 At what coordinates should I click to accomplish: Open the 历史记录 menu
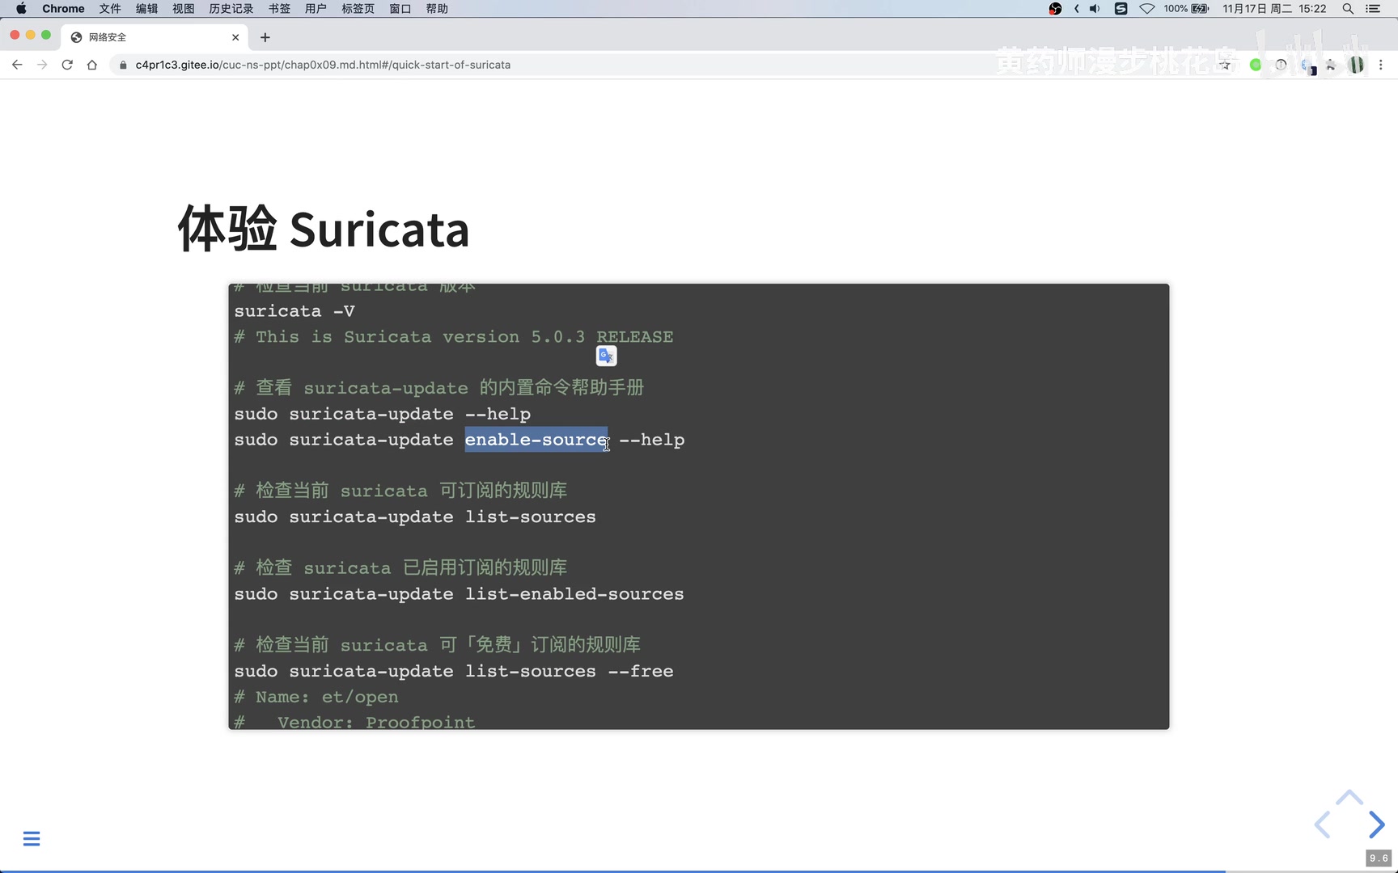tap(231, 9)
